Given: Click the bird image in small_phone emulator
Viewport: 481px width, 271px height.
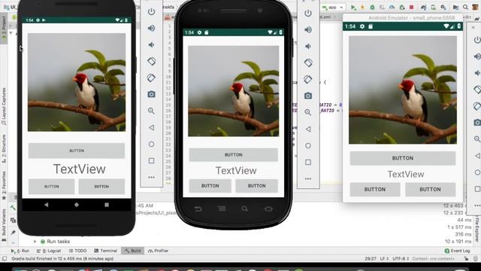Looking at the screenshot, I should 403,90.
